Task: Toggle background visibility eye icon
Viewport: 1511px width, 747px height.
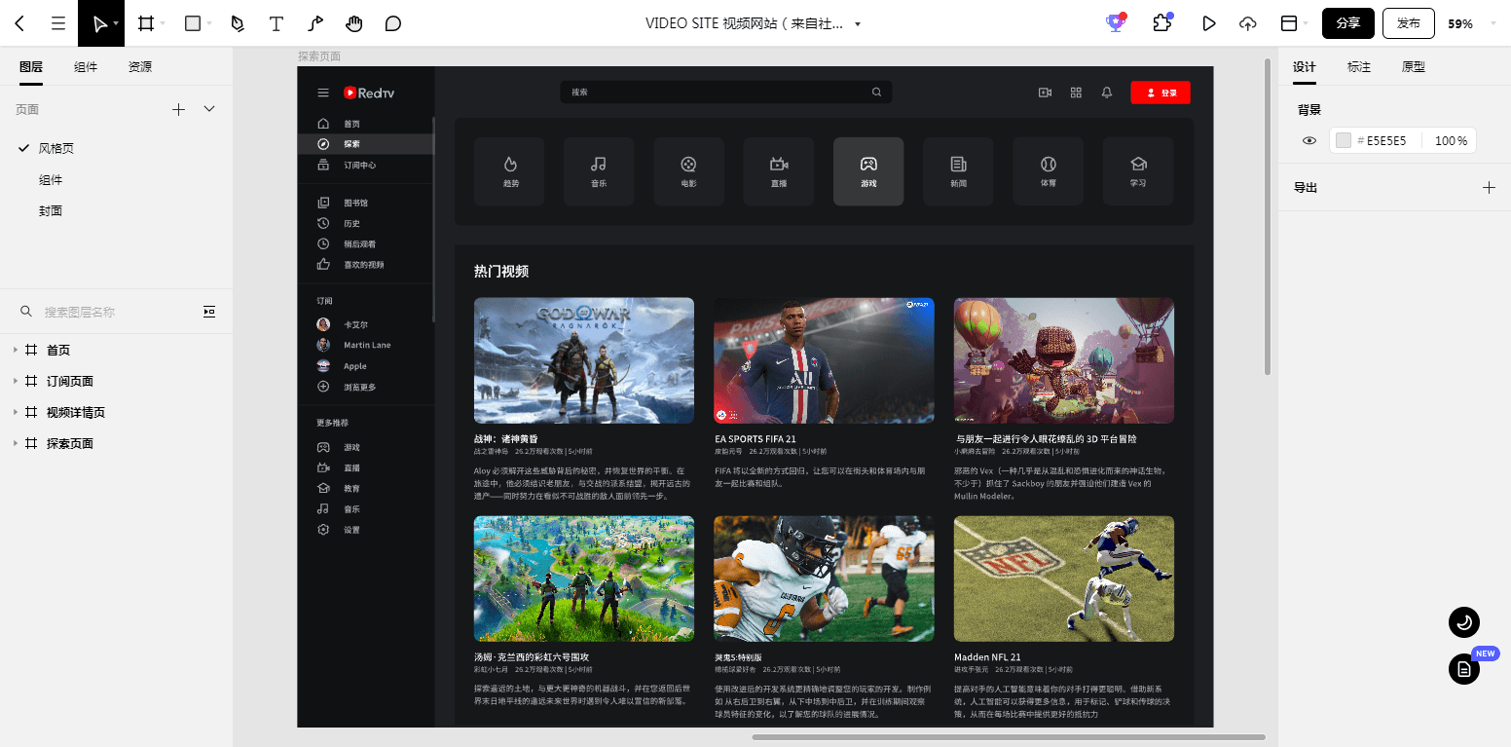Action: 1309,140
